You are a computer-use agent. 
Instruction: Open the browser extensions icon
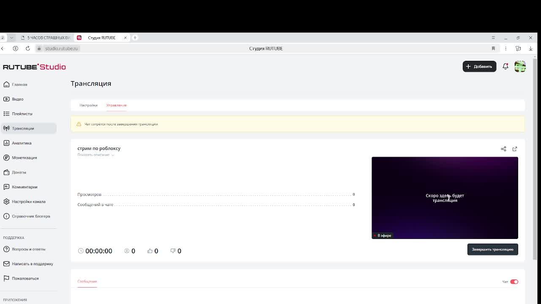518,49
